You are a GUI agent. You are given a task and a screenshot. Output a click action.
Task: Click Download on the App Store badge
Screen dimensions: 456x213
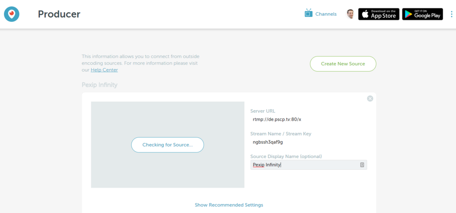pos(379,14)
